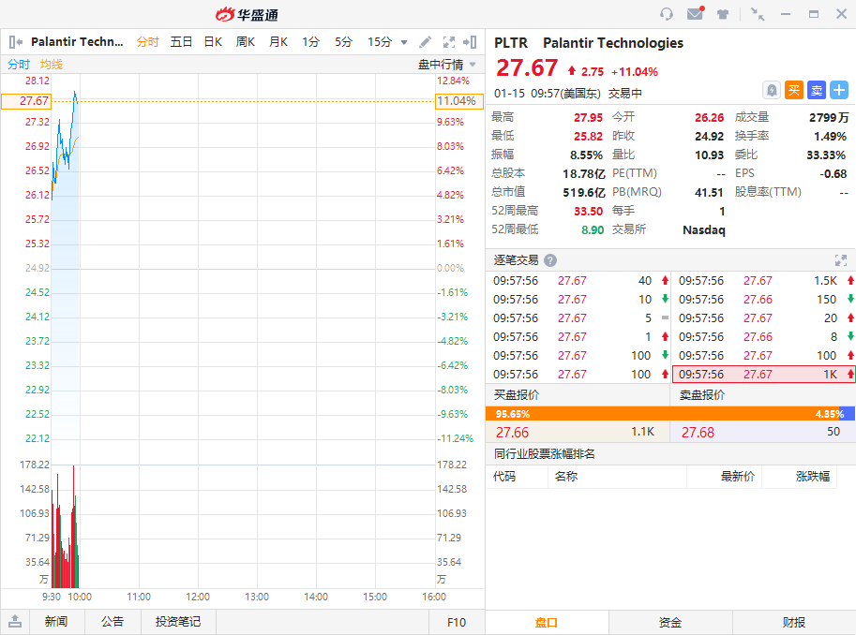Switch to the 财报 tab
Viewport: 856px width, 635px height.
click(x=794, y=622)
